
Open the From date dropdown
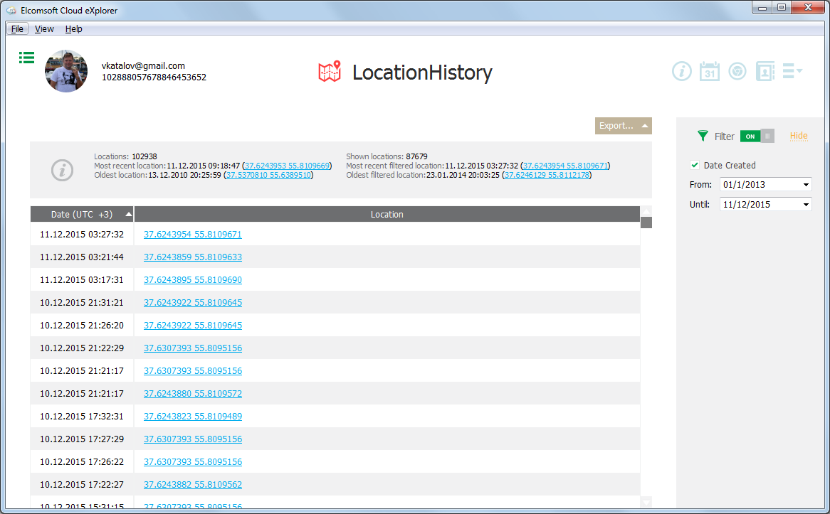(805, 184)
